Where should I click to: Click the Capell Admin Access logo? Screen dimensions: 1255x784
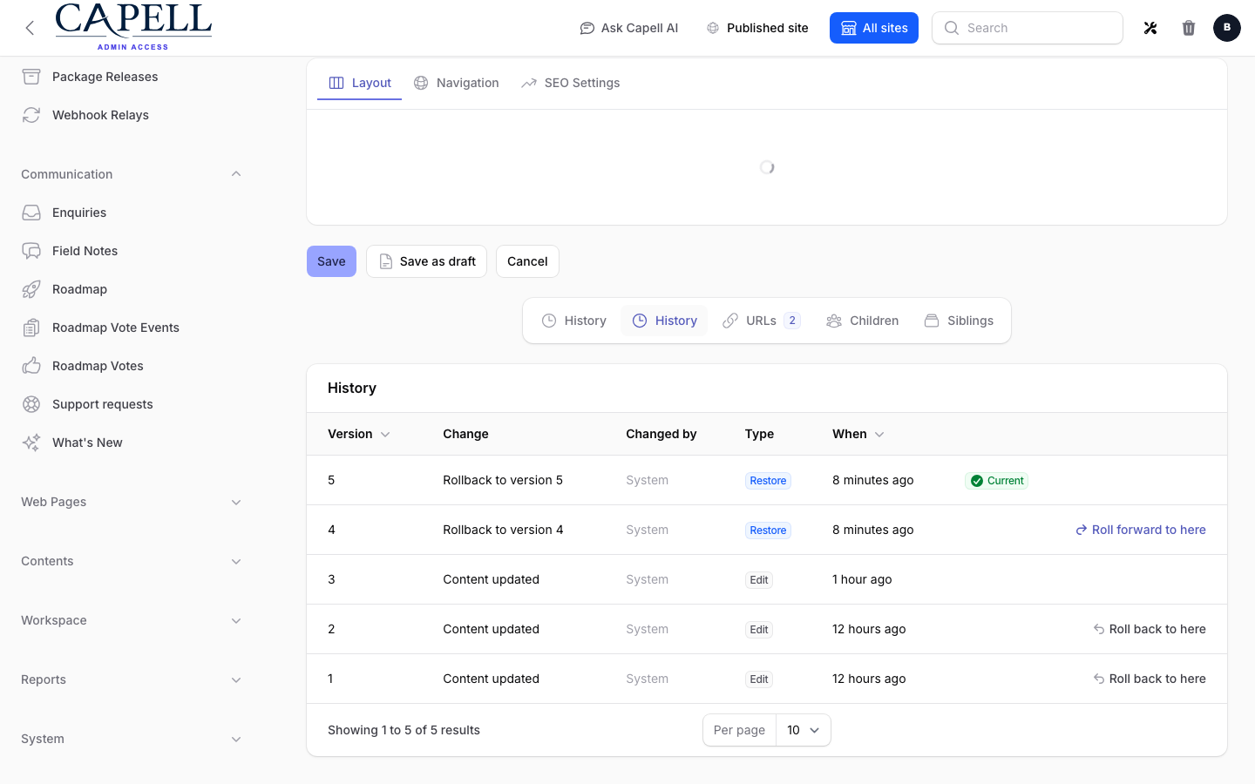(x=133, y=27)
